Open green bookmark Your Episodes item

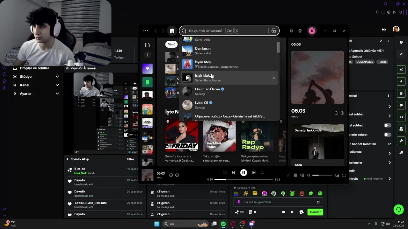(147, 82)
